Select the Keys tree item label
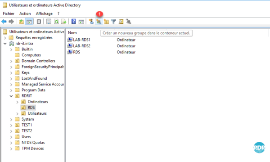This screenshot has width=270, height=162. [26, 72]
